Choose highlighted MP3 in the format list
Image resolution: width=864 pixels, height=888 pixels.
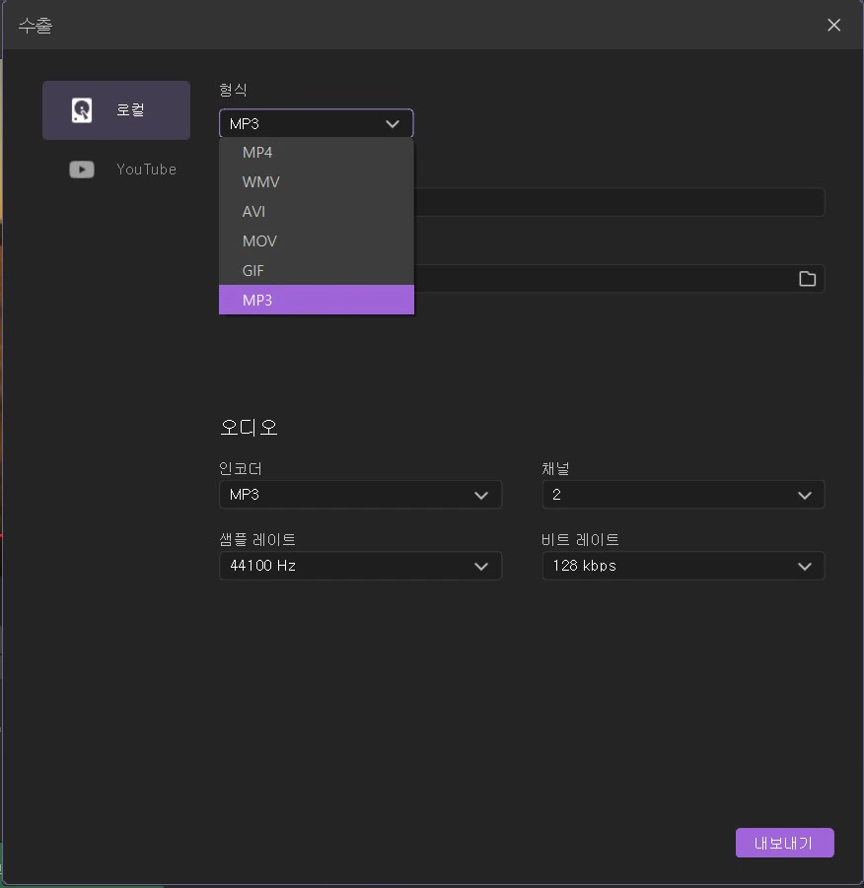point(317,300)
